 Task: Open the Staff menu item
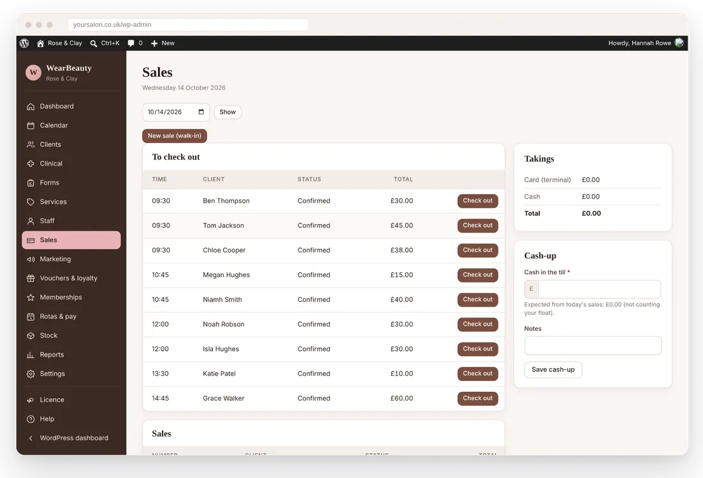coord(72,221)
